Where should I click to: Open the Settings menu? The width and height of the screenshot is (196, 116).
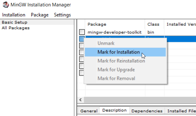(x=62, y=15)
